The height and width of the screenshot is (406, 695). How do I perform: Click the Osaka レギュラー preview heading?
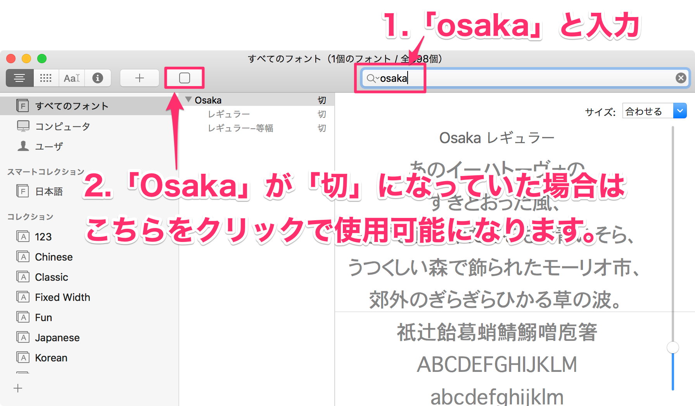tap(497, 138)
